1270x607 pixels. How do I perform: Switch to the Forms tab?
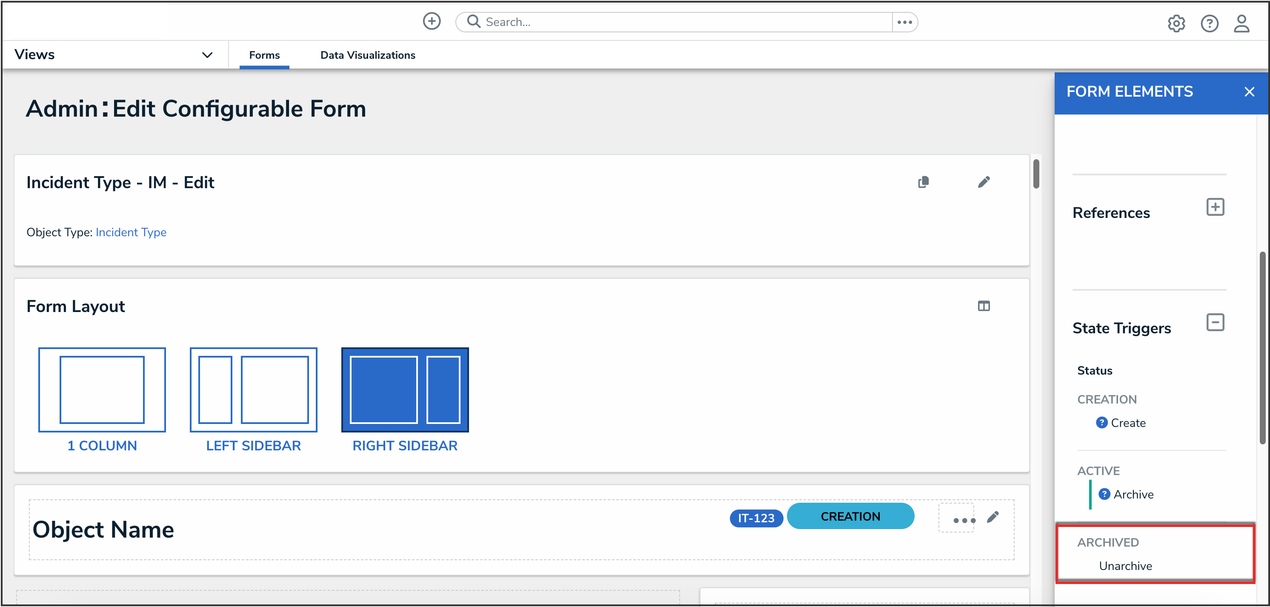pos(264,55)
